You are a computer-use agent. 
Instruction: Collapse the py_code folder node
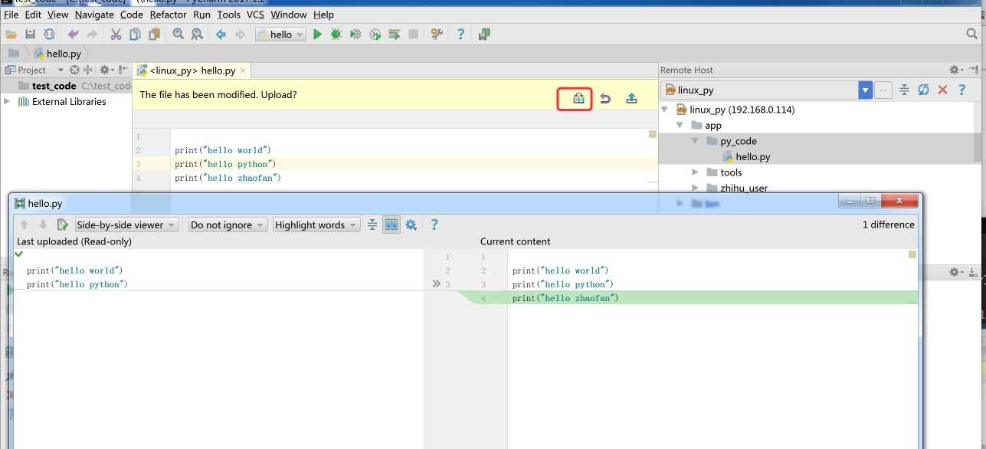tap(695, 141)
